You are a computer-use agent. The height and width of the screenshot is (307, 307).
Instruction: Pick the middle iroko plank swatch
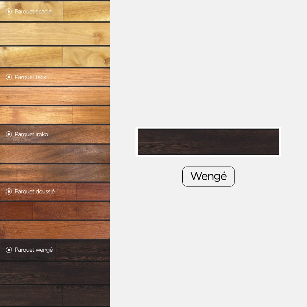(x=55, y=154)
